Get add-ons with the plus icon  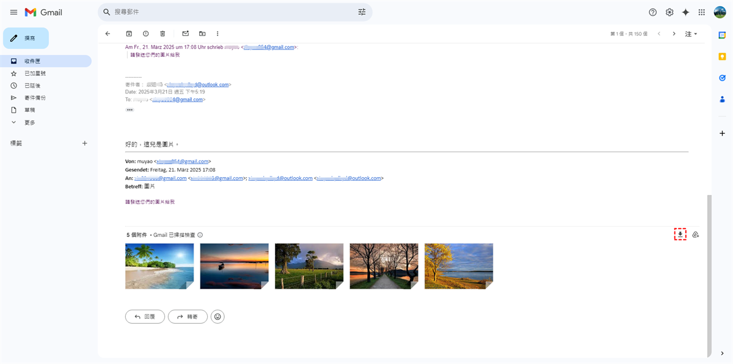coord(723,133)
